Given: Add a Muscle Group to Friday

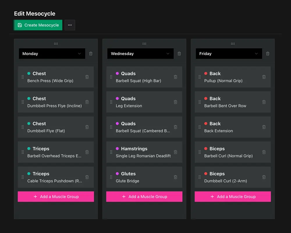Looking at the screenshot, I should click(x=233, y=197).
